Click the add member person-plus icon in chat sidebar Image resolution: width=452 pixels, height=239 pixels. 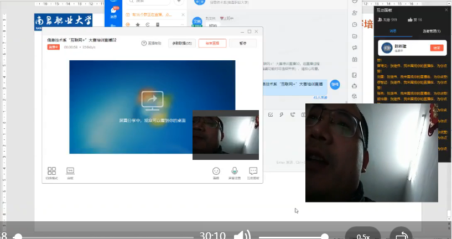pos(355,13)
